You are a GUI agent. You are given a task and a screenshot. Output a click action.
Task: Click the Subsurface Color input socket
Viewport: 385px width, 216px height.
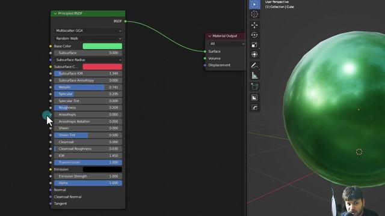point(51,67)
